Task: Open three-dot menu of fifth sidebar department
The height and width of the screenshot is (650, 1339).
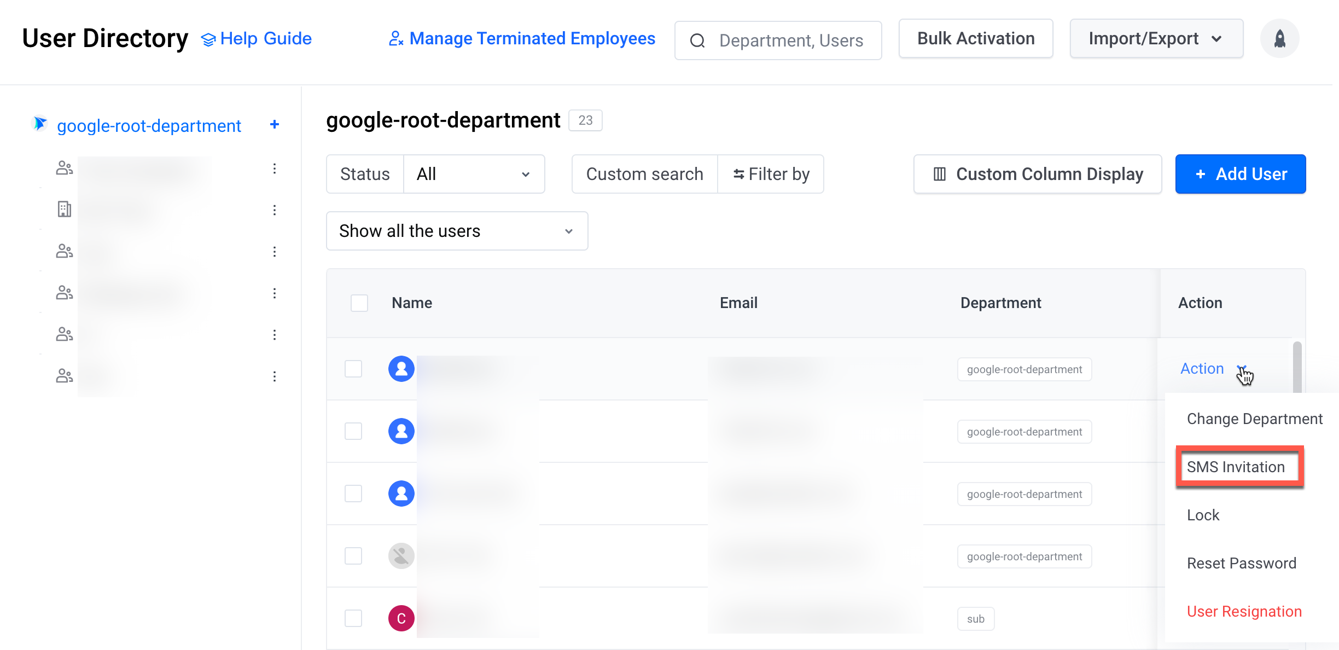Action: [x=275, y=335]
